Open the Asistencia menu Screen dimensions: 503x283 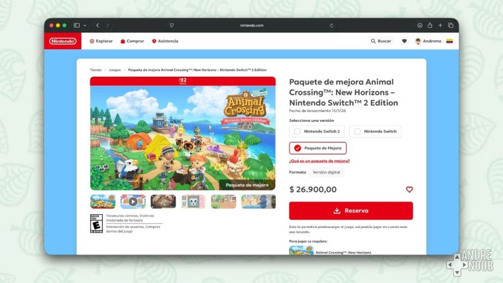pyautogui.click(x=165, y=41)
